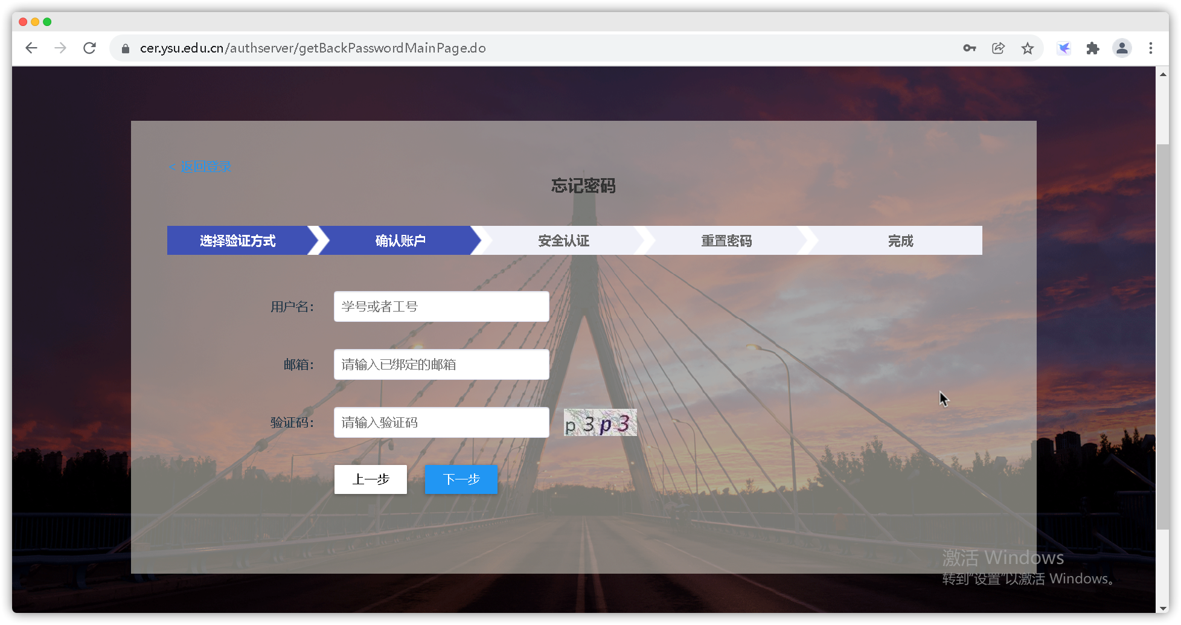Select the 选择验证方式 step
This screenshot has width=1181, height=625.
pyautogui.click(x=238, y=241)
